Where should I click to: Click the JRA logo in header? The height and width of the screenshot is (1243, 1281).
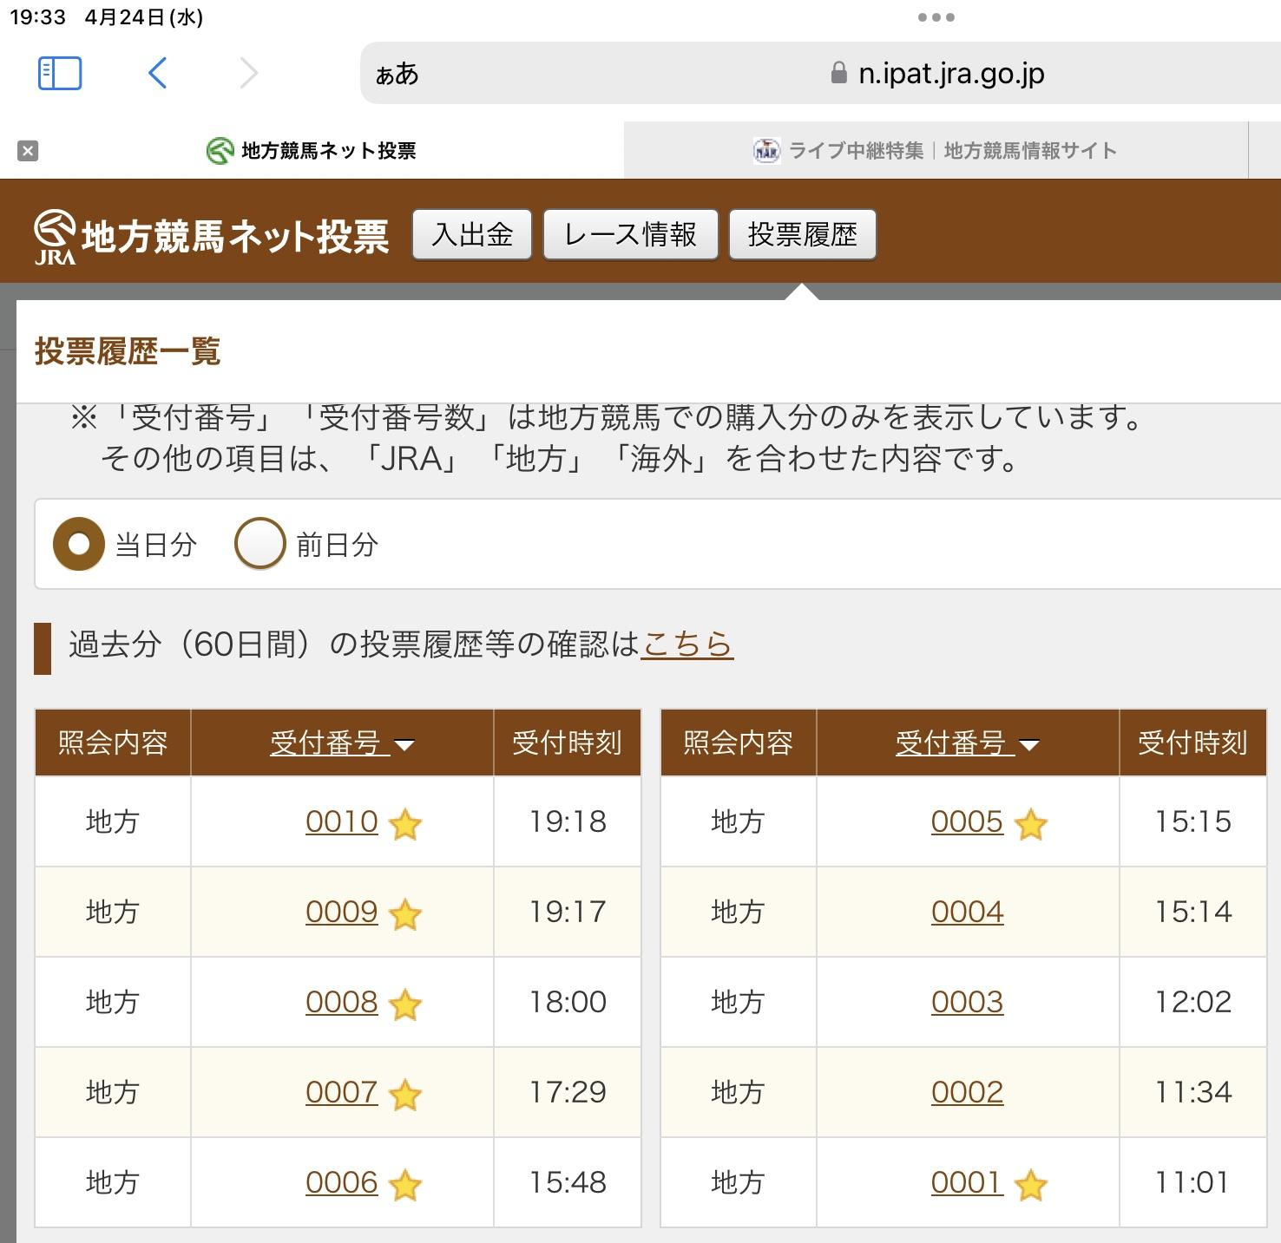[x=55, y=236]
